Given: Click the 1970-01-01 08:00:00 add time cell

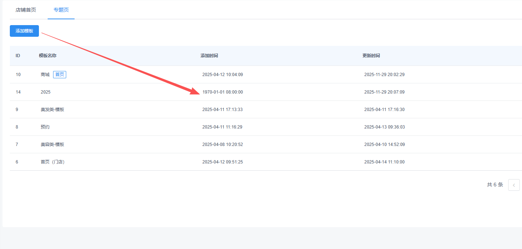Looking at the screenshot, I should pos(223,92).
